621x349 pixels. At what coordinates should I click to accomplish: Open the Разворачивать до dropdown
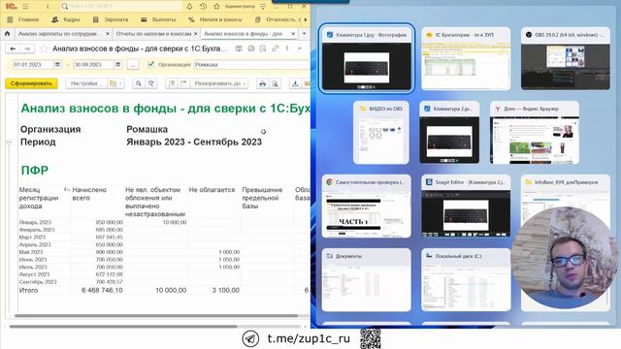(219, 83)
